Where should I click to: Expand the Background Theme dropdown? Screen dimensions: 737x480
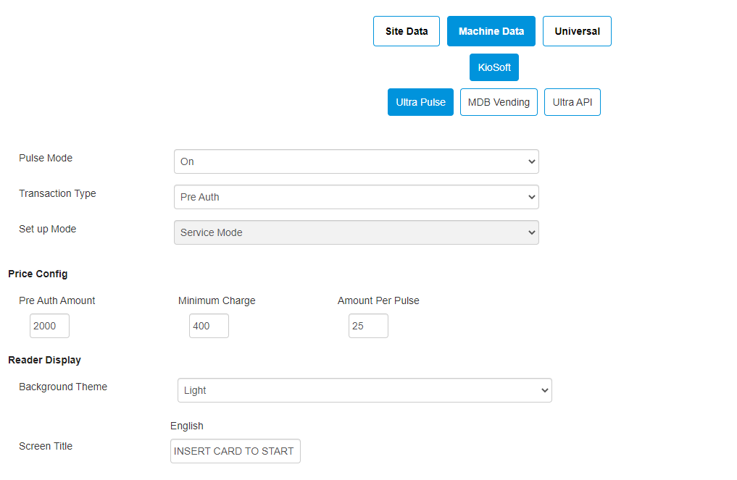tap(365, 390)
